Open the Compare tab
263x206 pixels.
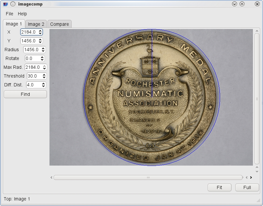(60, 24)
